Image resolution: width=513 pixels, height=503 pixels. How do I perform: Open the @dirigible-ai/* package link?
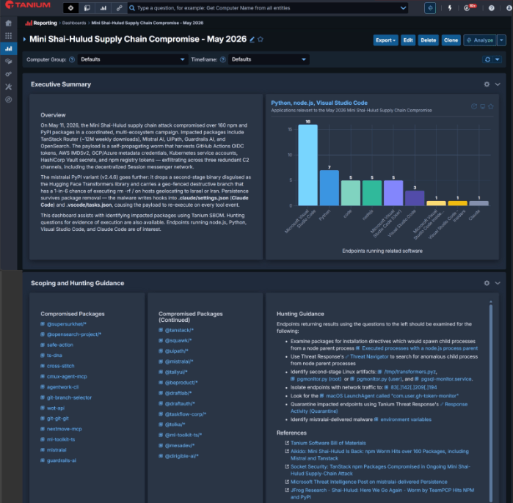181,456
